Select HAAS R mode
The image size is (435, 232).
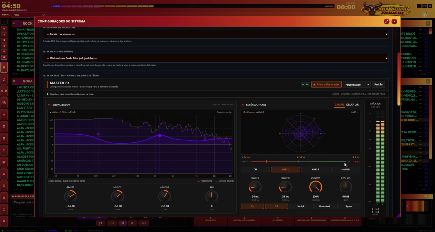click(x=316, y=170)
